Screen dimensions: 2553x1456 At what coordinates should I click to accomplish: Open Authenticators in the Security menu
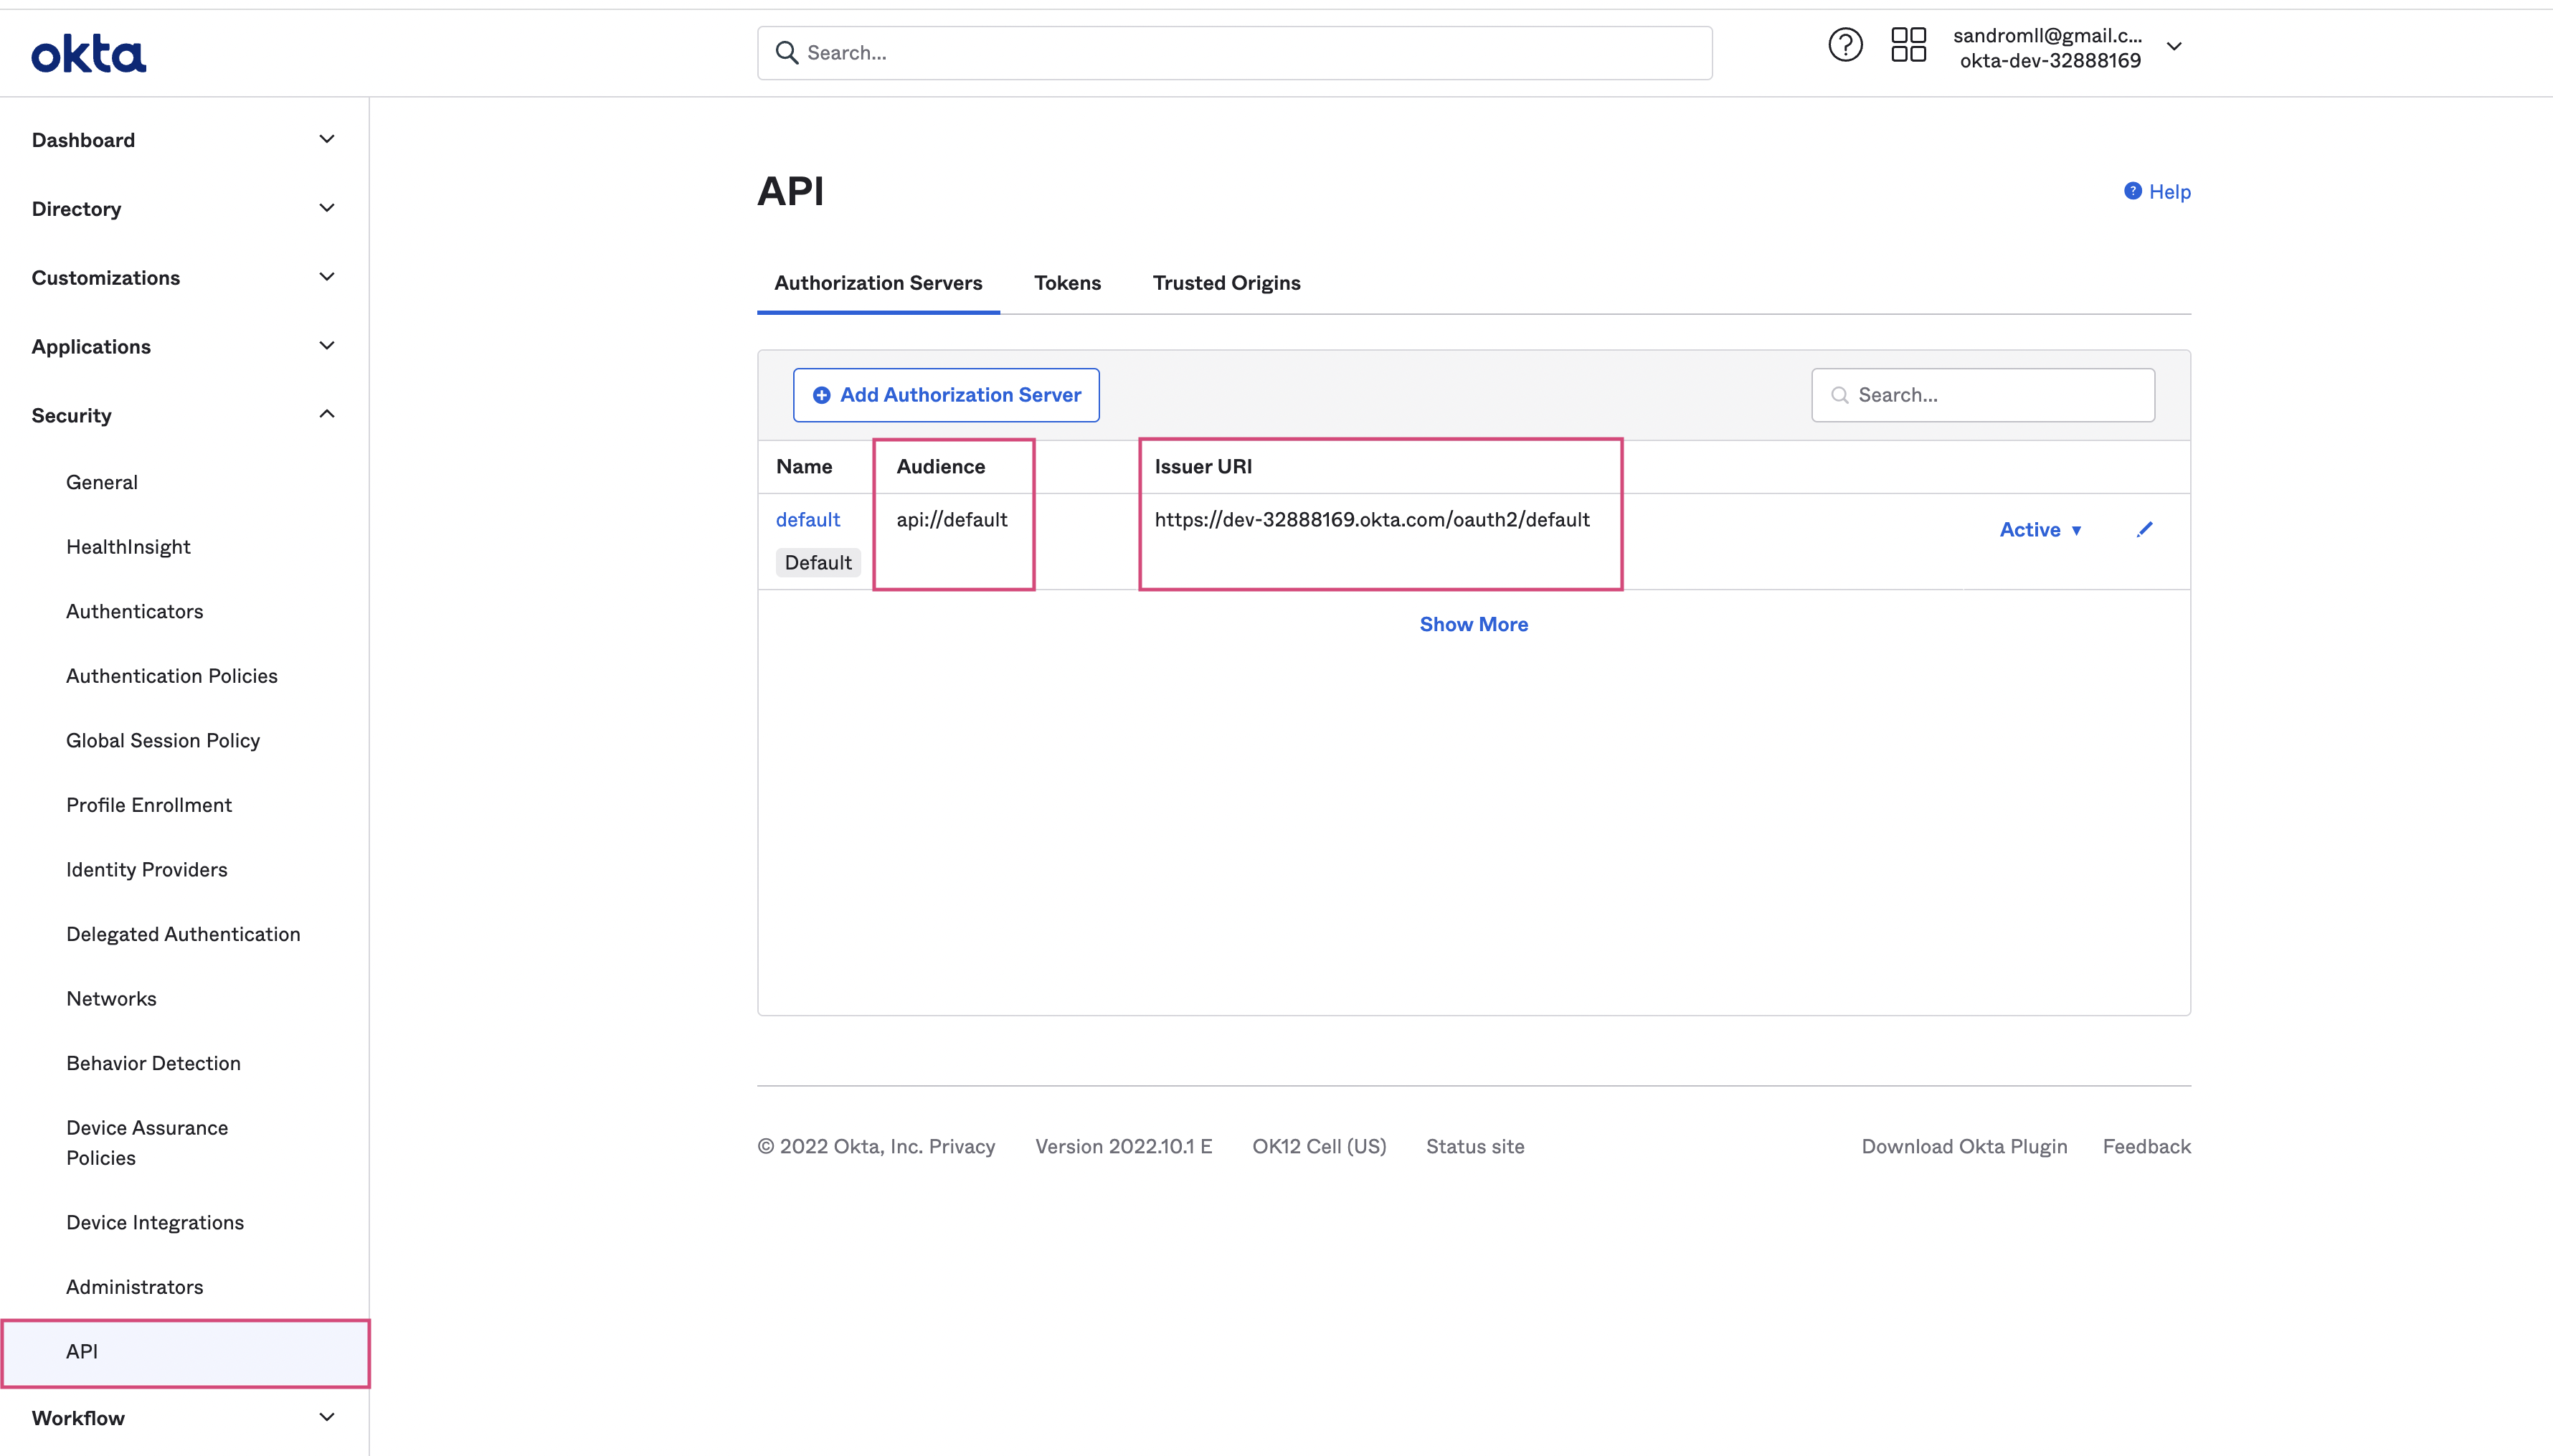pos(134,611)
